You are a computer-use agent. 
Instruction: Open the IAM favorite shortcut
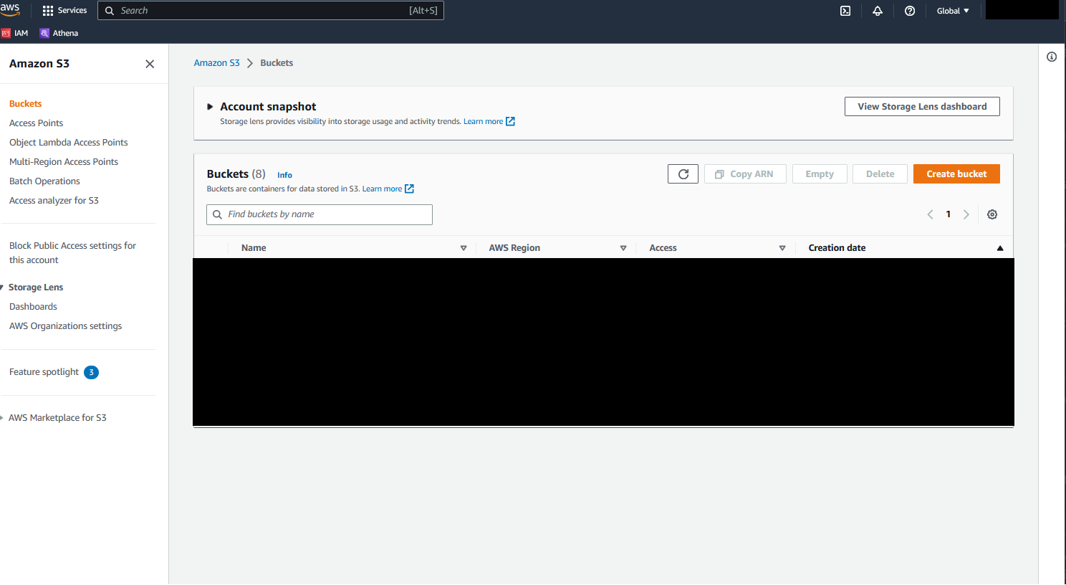(15, 33)
